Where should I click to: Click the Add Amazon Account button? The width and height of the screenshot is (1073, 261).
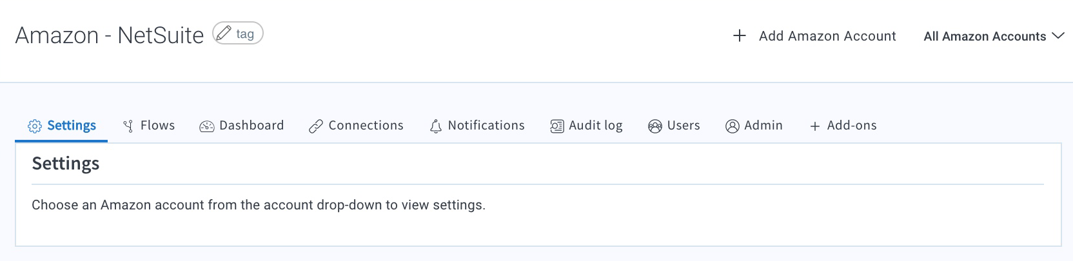(x=815, y=36)
